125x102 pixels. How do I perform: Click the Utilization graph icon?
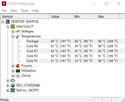(x=18, y=71)
